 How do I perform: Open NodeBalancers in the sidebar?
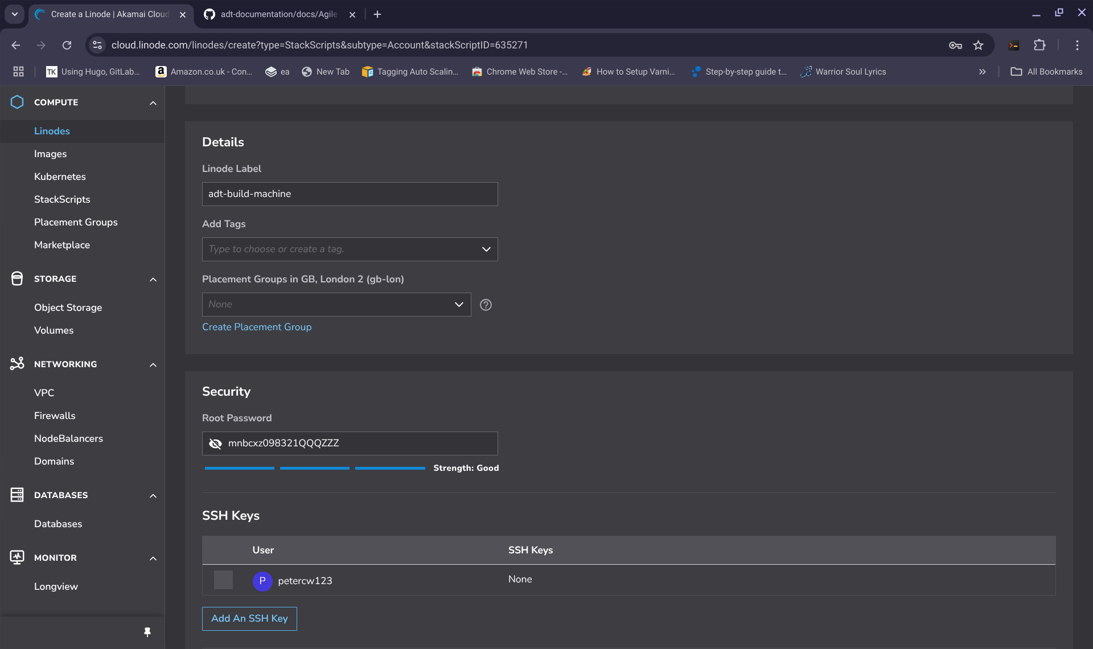click(68, 438)
